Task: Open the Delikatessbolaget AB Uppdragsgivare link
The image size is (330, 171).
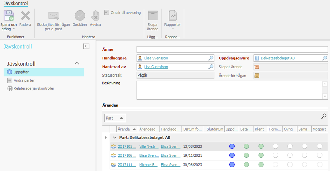Action: pos(278,58)
